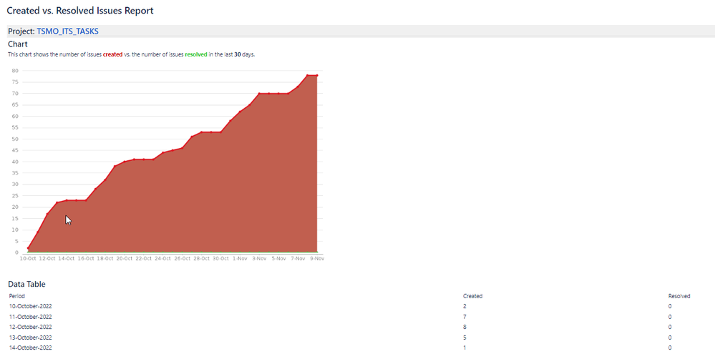Click the 28-Oct x-axis label
The width and height of the screenshot is (715, 354).
[x=202, y=258]
